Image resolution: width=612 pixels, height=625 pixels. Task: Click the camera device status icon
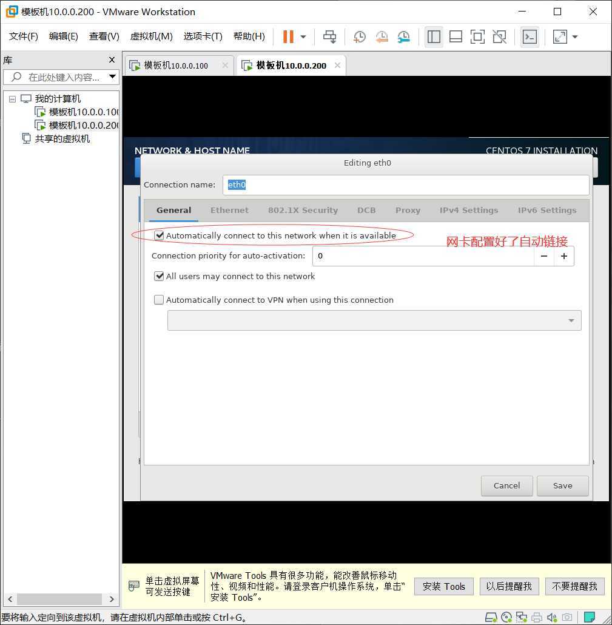567,618
